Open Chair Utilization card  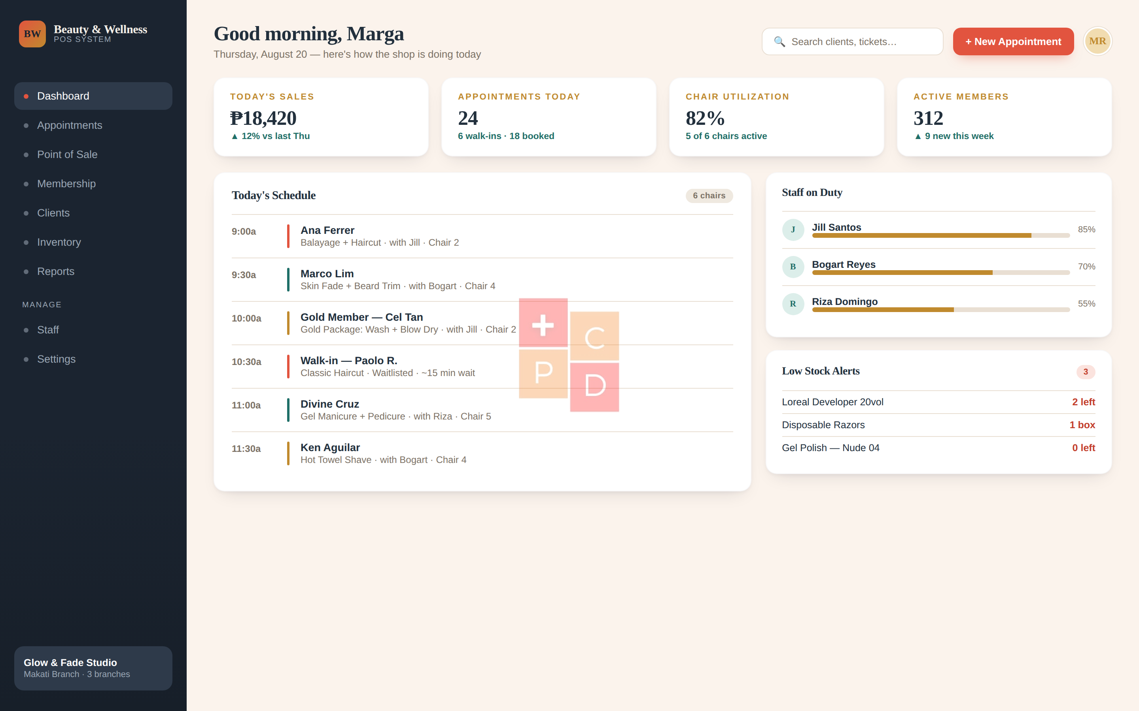(x=777, y=117)
